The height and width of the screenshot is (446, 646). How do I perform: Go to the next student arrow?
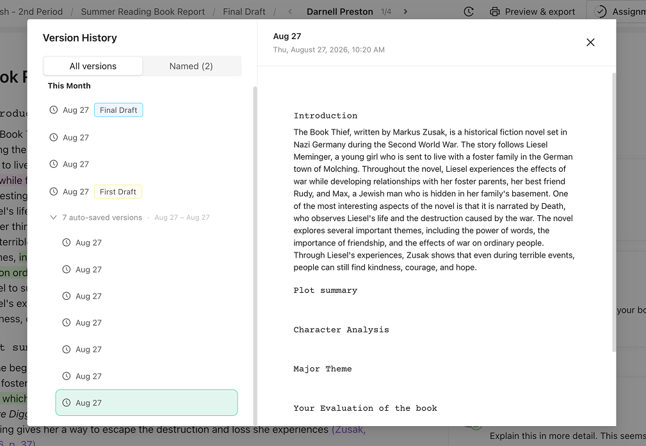[405, 12]
